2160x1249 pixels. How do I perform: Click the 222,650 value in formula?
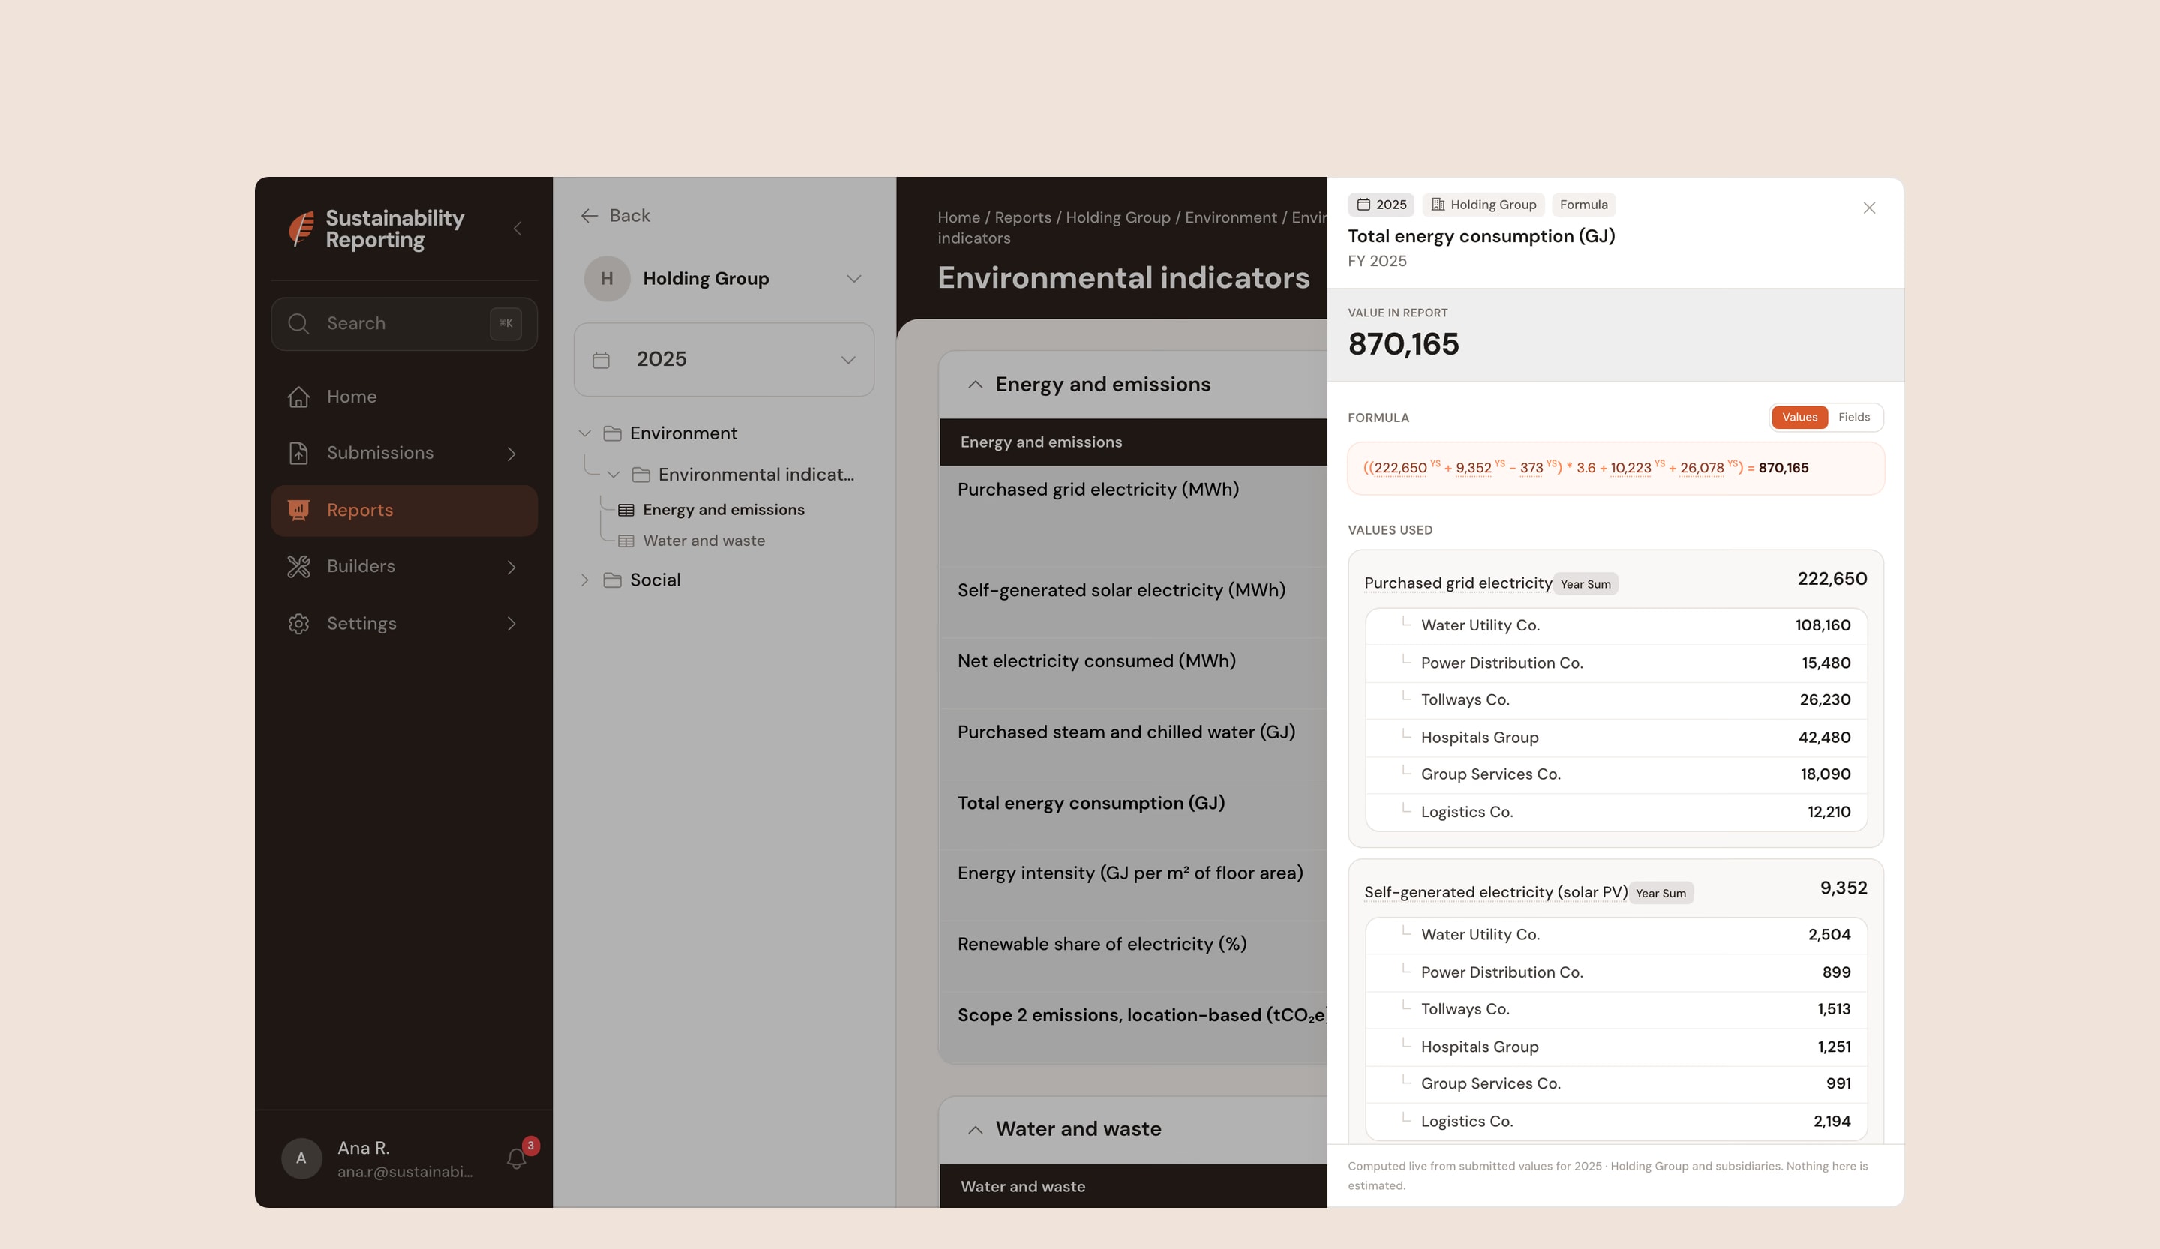click(x=1399, y=468)
